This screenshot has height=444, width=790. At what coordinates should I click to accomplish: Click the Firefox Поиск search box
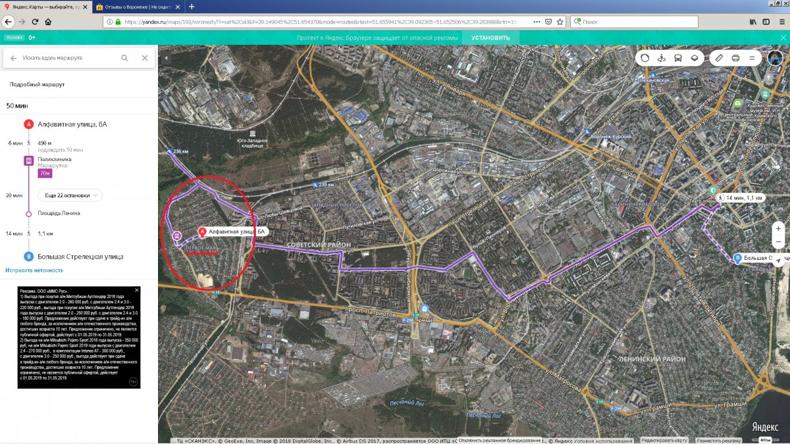coord(634,22)
